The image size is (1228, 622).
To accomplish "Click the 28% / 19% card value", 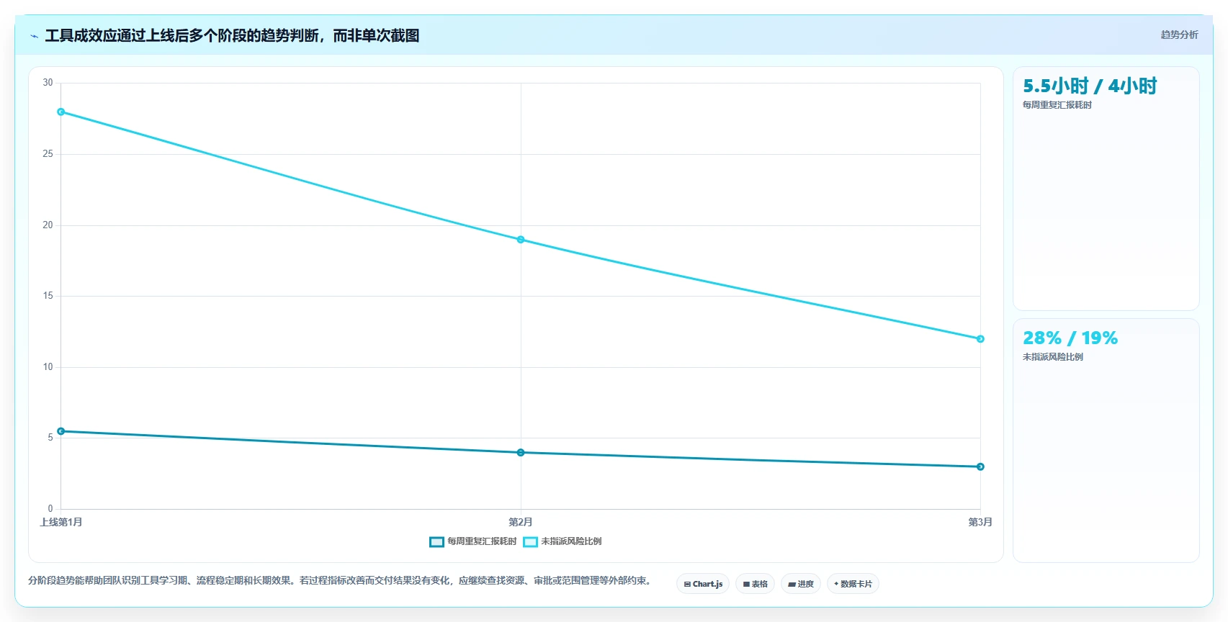I will 1070,338.
